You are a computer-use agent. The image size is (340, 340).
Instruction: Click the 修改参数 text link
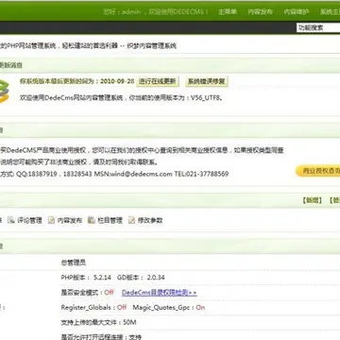[x=150, y=220]
